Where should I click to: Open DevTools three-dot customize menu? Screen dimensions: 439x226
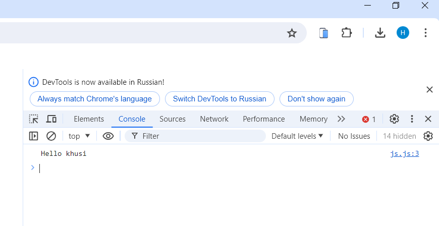412,119
